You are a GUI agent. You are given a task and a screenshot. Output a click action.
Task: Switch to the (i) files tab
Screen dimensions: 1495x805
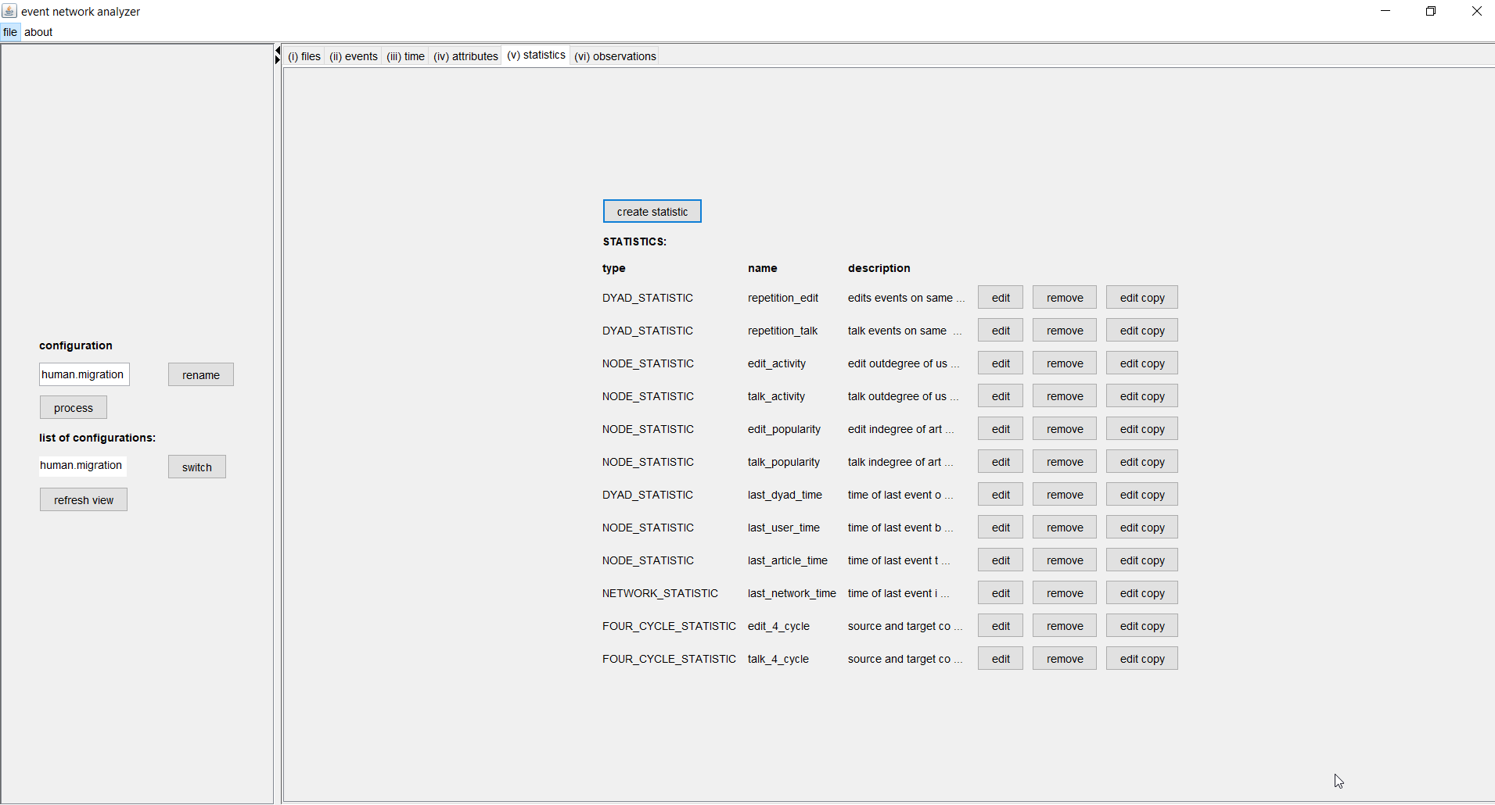pyautogui.click(x=304, y=56)
